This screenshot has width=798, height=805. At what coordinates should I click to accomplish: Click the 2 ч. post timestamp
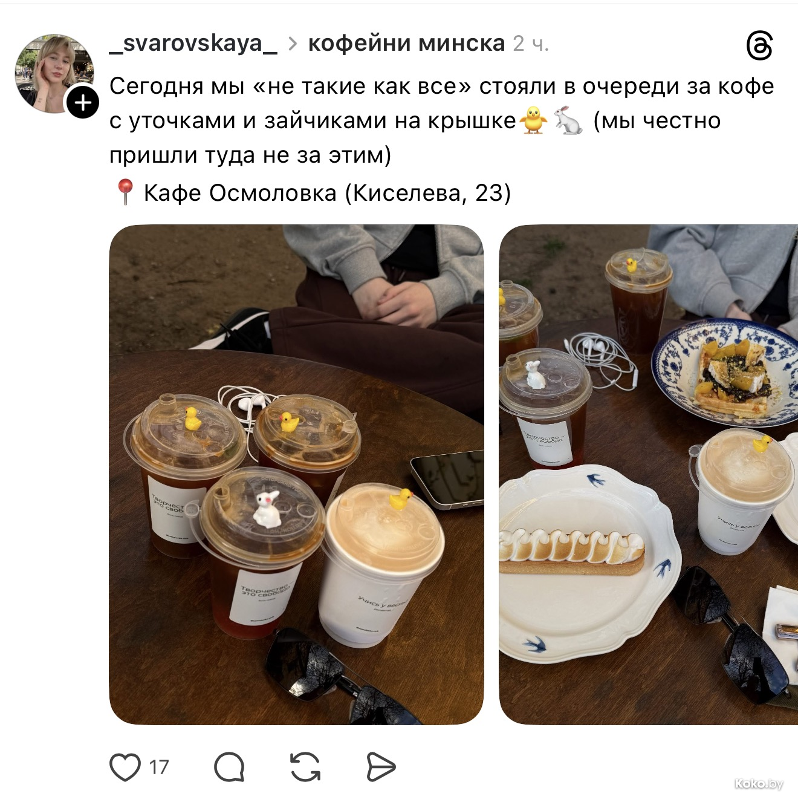point(531,44)
